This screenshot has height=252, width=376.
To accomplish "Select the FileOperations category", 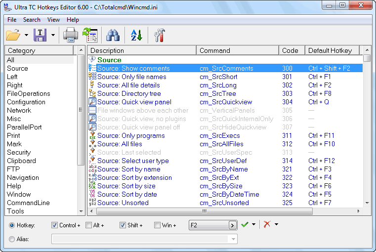I will (x=29, y=93).
